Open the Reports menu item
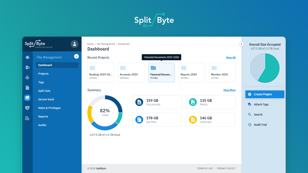Viewport: 308px width, 173px height. [43, 117]
